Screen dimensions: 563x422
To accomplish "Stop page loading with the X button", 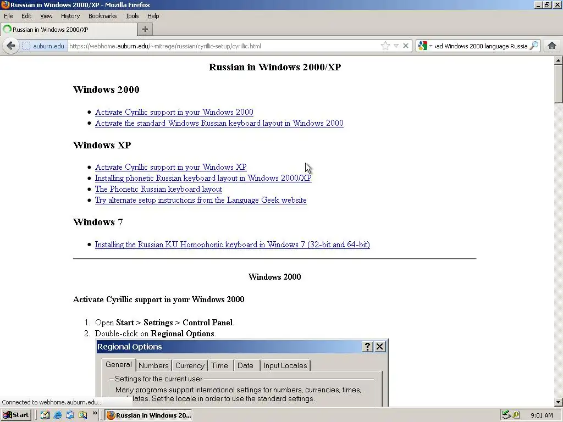I will click(x=406, y=46).
